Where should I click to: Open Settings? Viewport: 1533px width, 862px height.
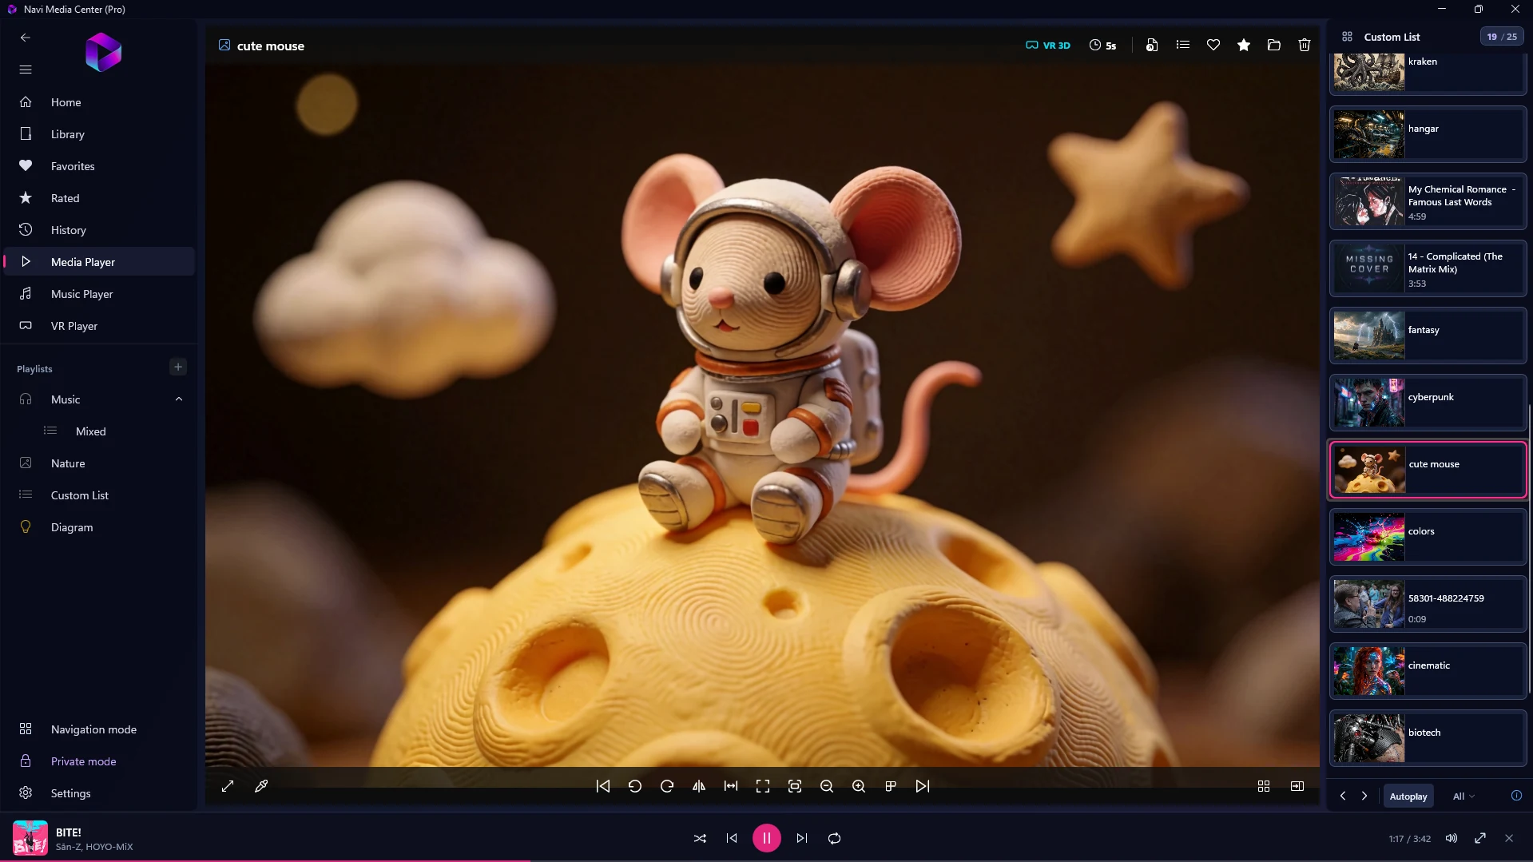click(99, 793)
